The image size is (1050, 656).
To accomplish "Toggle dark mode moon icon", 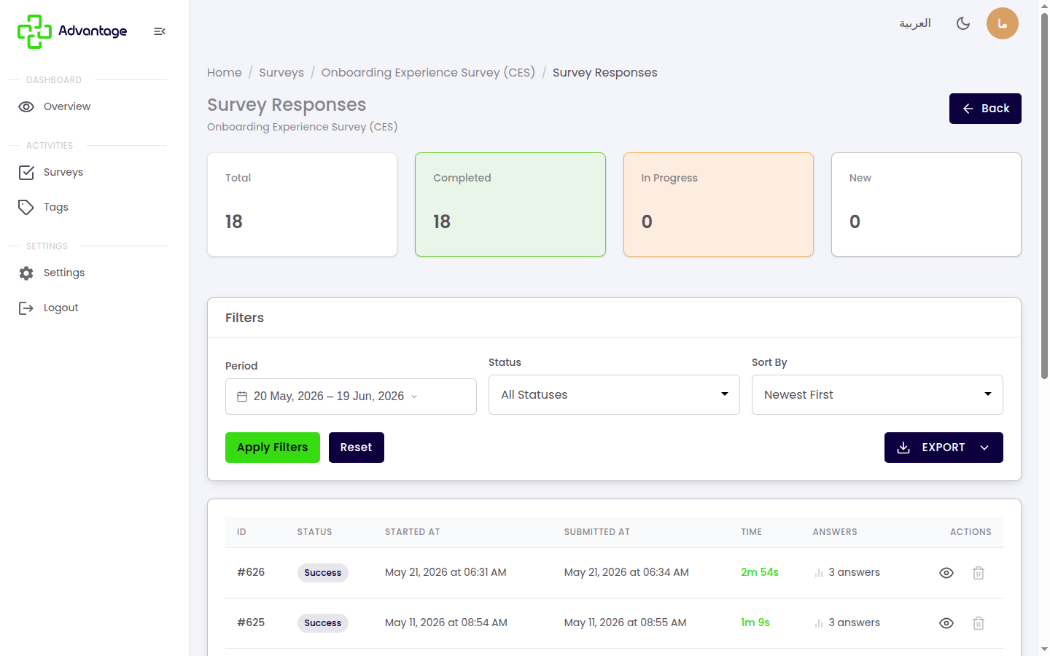I will (963, 23).
